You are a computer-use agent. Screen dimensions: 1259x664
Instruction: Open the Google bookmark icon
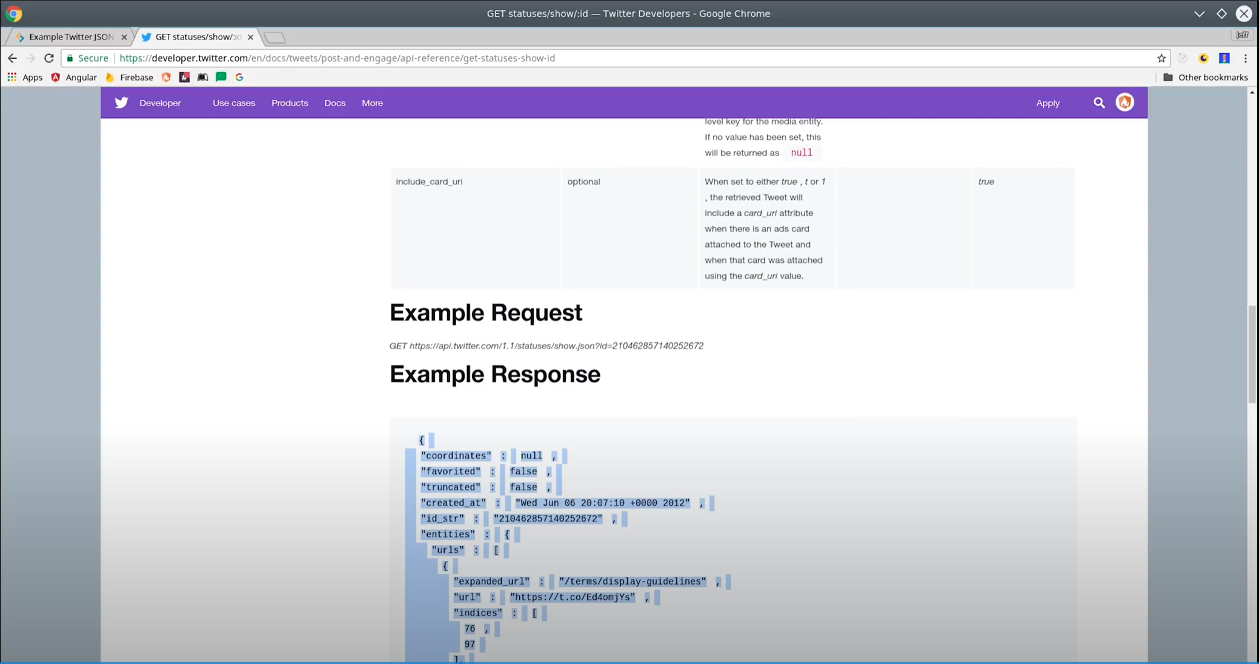point(239,77)
